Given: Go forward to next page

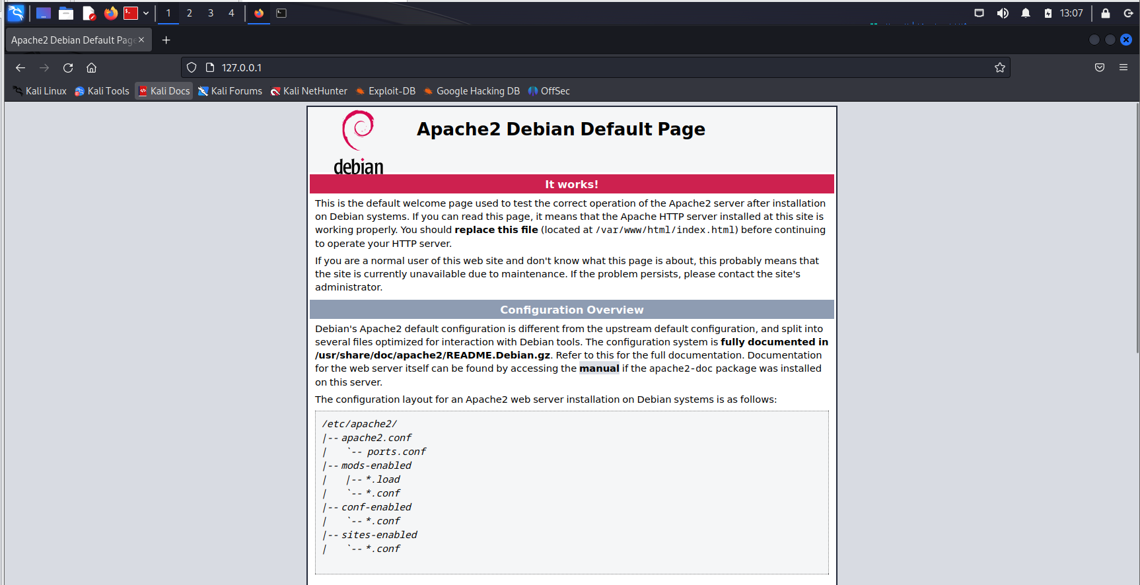Looking at the screenshot, I should [x=44, y=67].
